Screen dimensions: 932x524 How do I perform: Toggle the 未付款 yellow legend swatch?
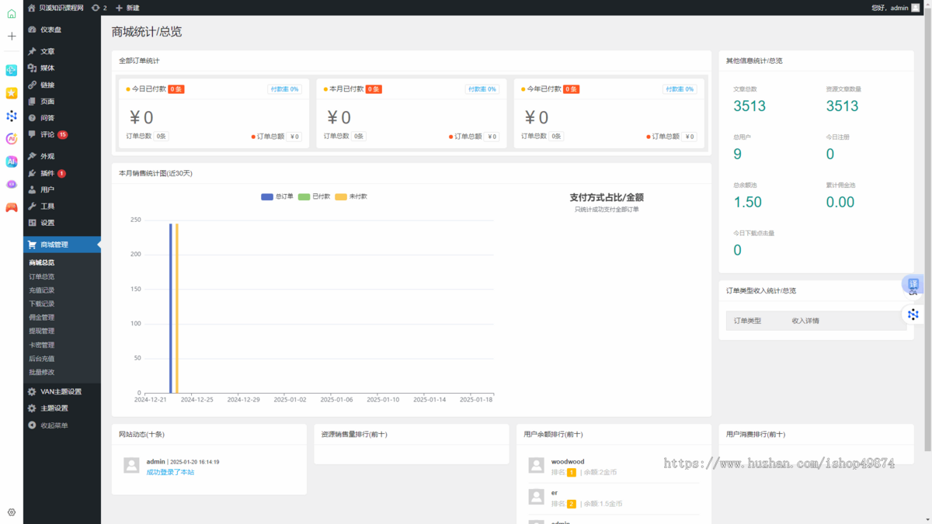pyautogui.click(x=341, y=196)
